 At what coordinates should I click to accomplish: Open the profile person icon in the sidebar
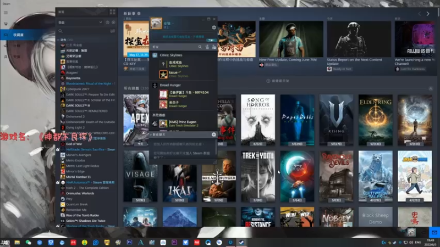pyautogui.click(x=5, y=57)
